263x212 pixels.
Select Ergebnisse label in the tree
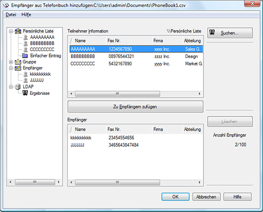point(39,93)
